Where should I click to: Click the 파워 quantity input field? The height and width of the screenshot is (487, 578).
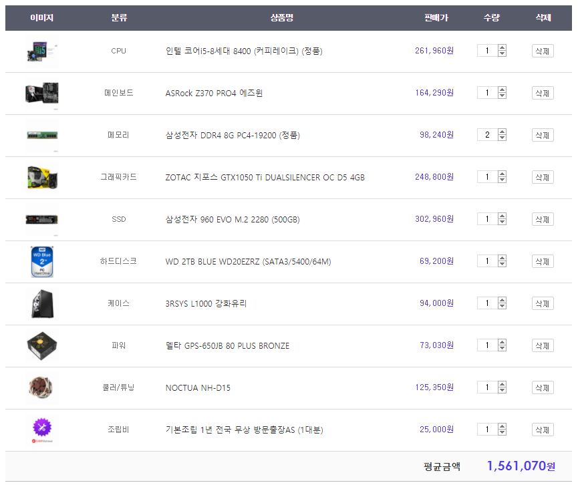(x=487, y=345)
